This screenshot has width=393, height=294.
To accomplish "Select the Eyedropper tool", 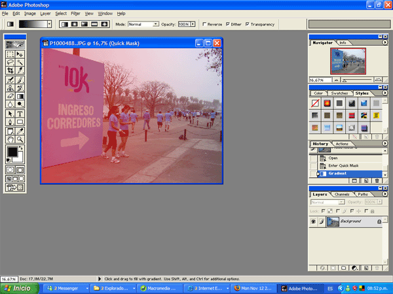I will tap(20, 131).
